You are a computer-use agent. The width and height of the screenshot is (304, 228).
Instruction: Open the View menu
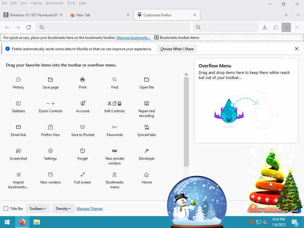tap(24, 3)
